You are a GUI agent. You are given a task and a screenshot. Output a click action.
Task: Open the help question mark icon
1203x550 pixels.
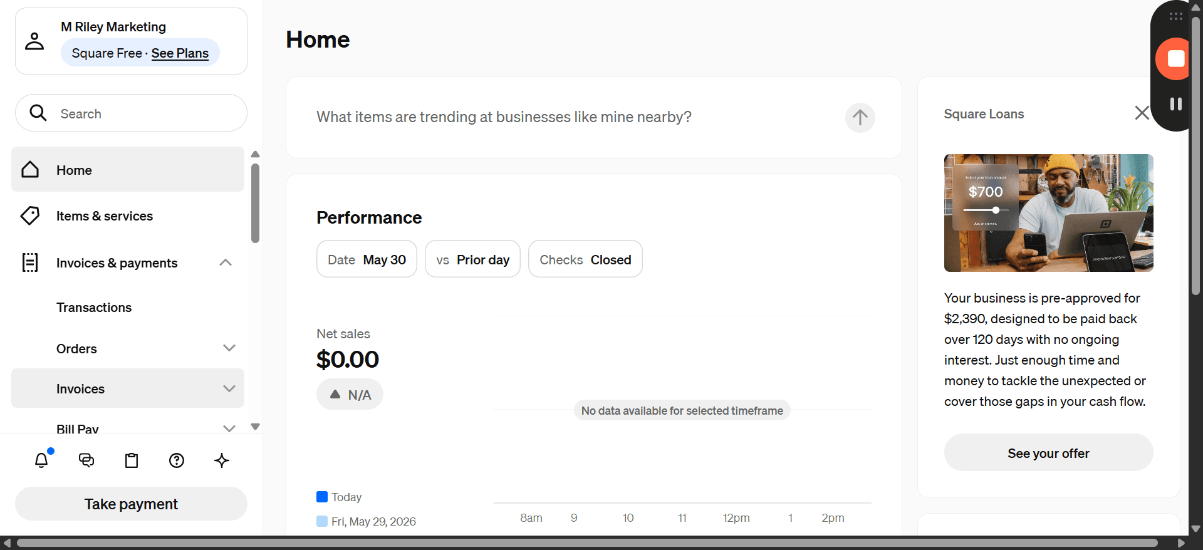[177, 460]
